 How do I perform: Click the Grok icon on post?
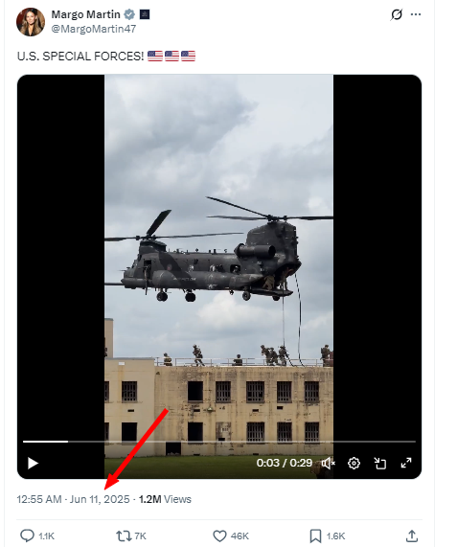tap(397, 14)
